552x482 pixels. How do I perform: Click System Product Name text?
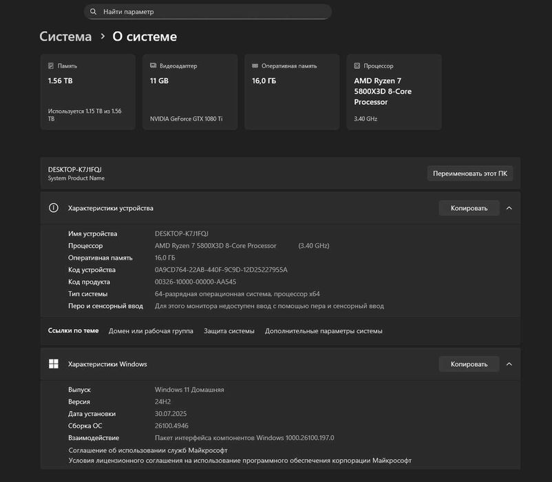[76, 178]
